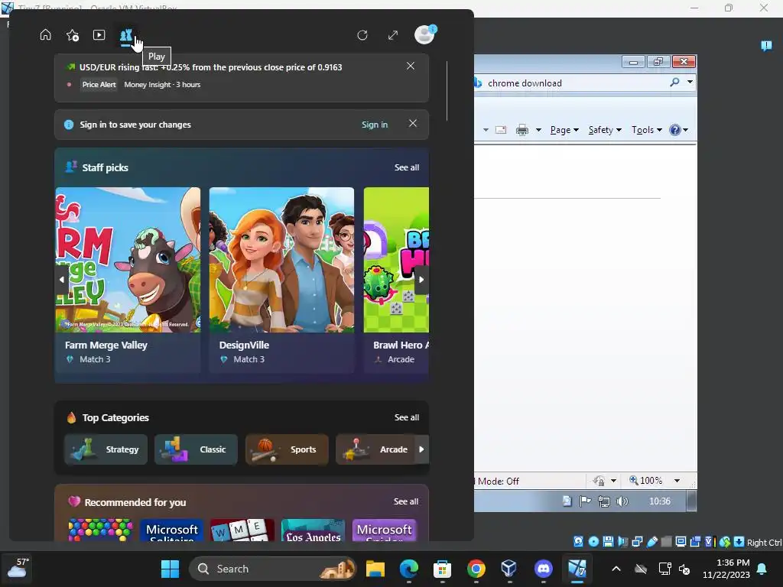Expand the IE Print options arrow

(538, 130)
